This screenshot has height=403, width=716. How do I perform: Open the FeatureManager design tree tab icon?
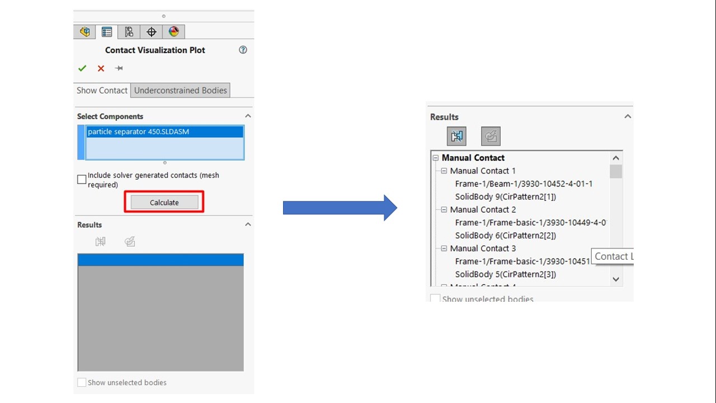[x=84, y=32]
